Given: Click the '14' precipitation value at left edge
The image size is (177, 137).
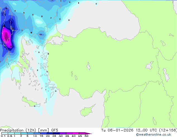Looking at the screenshot, I should click(2, 44).
